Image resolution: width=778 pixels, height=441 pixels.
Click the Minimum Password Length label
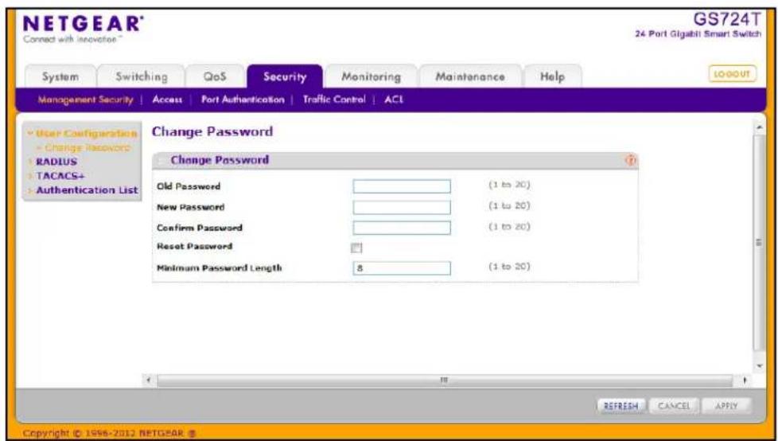(x=220, y=268)
